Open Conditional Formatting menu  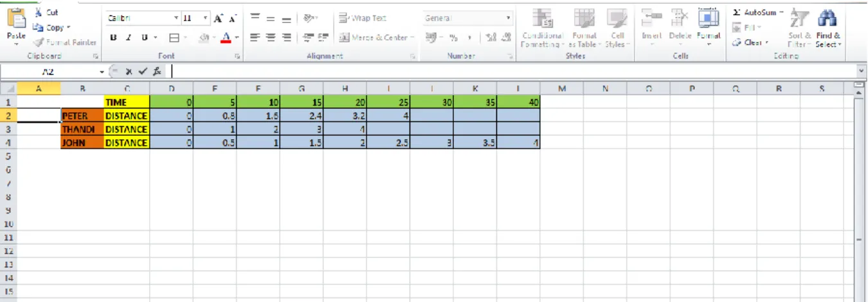tap(543, 28)
